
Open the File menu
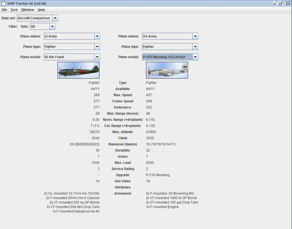4,10
